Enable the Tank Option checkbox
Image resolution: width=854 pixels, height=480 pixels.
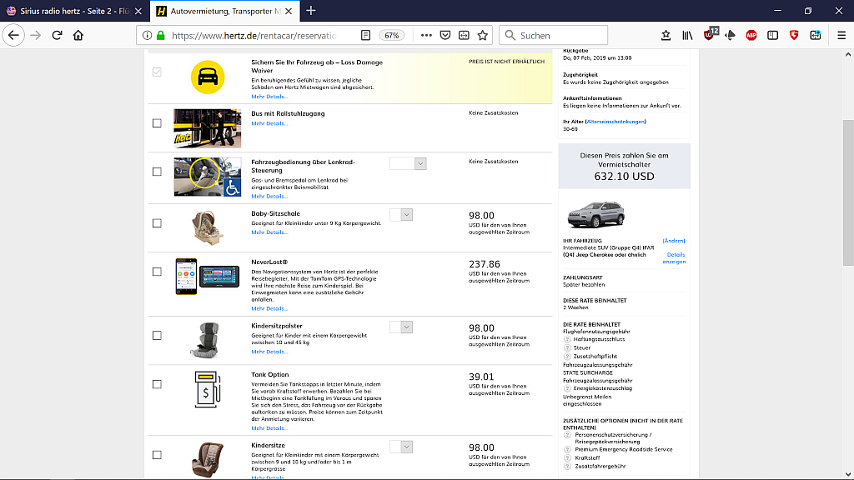[x=157, y=384]
